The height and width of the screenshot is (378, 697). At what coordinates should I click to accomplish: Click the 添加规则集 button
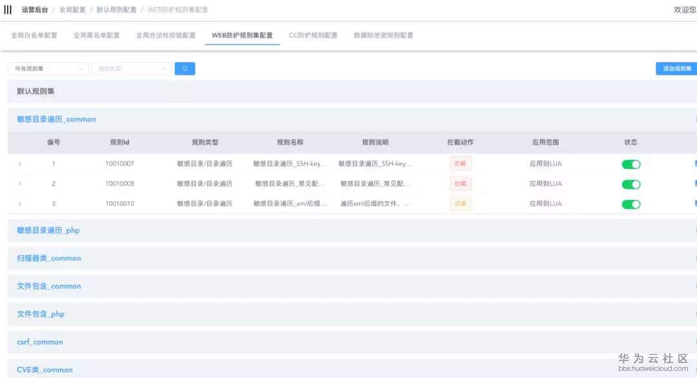tap(676, 69)
